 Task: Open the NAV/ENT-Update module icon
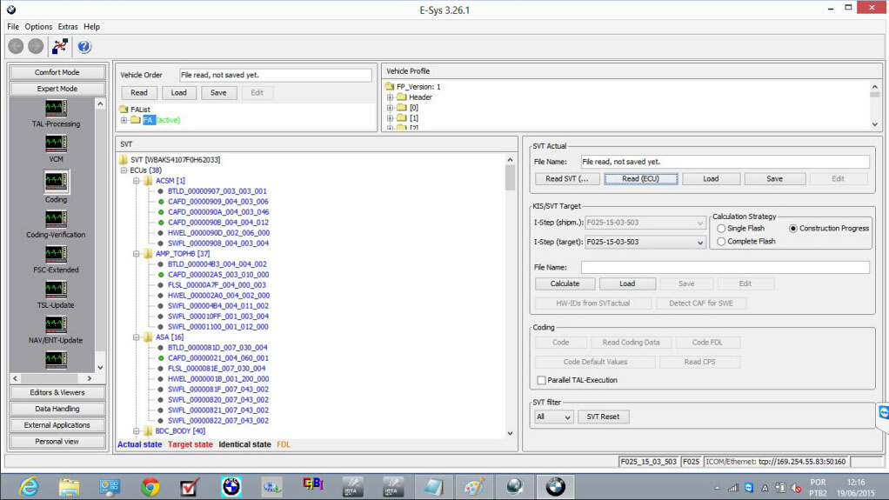(x=57, y=324)
